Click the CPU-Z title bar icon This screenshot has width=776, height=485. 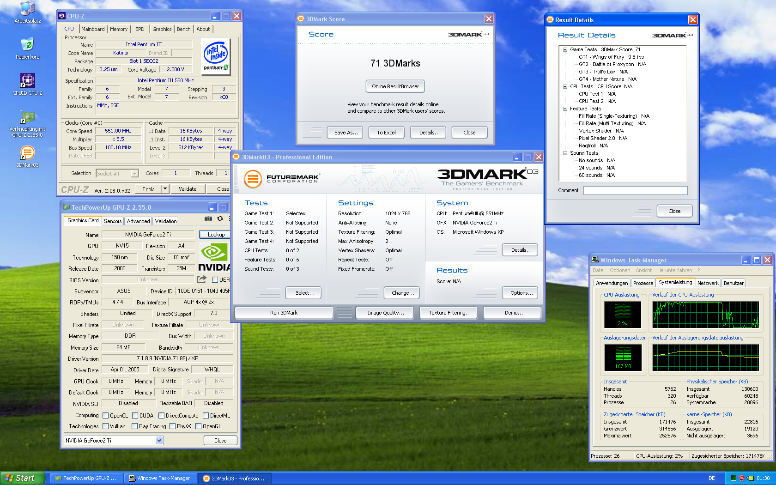(62, 16)
